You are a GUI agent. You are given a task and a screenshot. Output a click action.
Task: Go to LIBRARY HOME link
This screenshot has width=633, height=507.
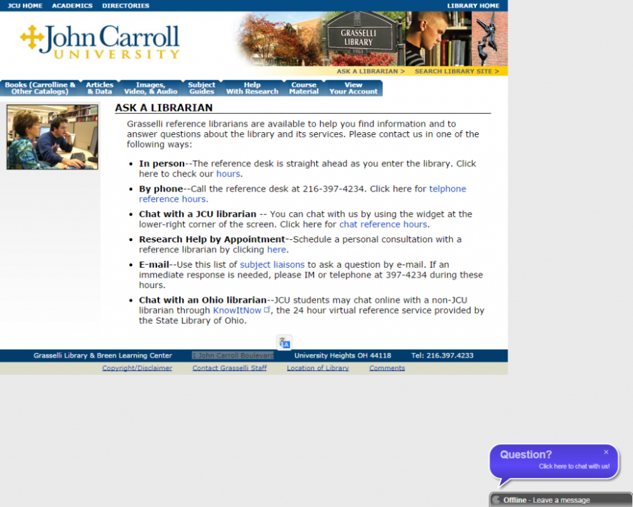pos(473,6)
